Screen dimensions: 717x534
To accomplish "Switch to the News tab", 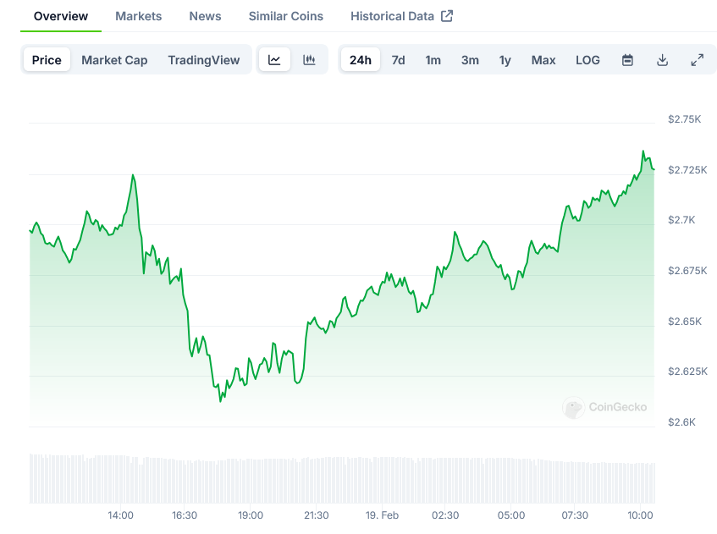I will 206,16.
